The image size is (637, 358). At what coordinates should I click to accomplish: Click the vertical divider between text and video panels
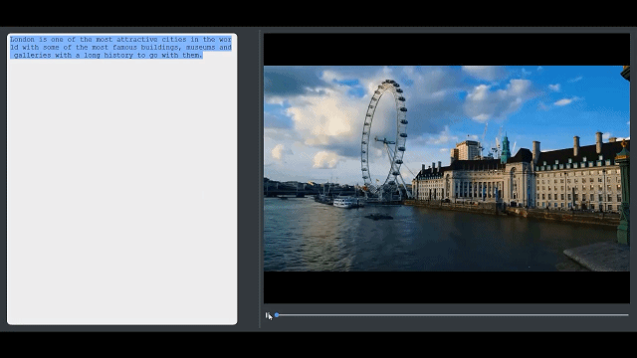[x=260, y=179]
